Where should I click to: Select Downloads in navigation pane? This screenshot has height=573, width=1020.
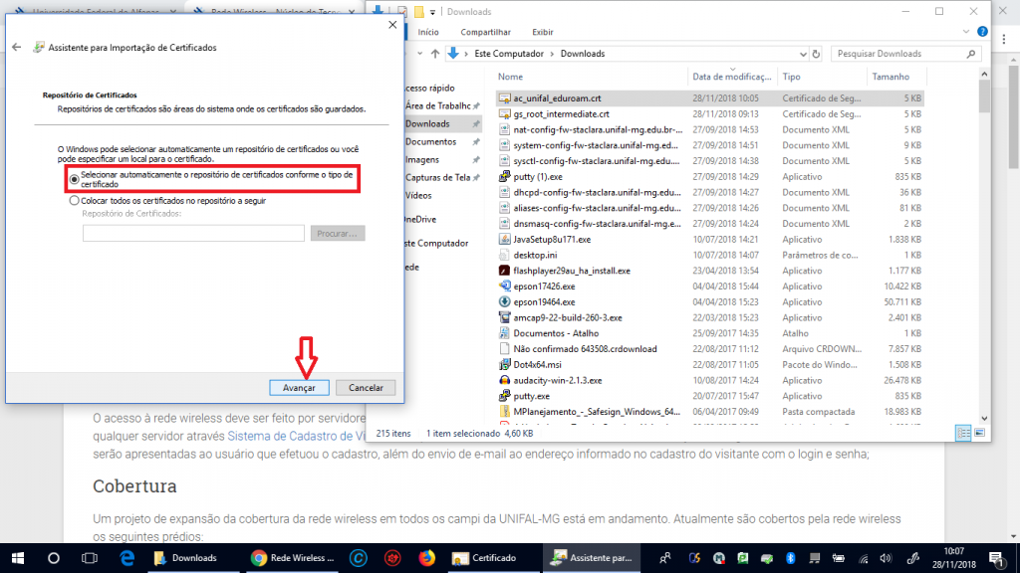pyautogui.click(x=427, y=124)
